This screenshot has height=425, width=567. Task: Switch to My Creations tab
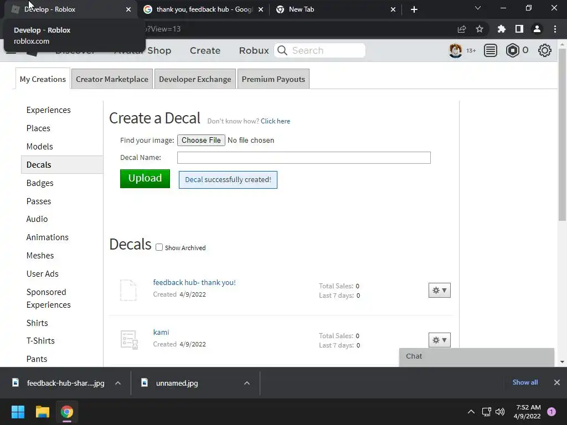point(43,79)
